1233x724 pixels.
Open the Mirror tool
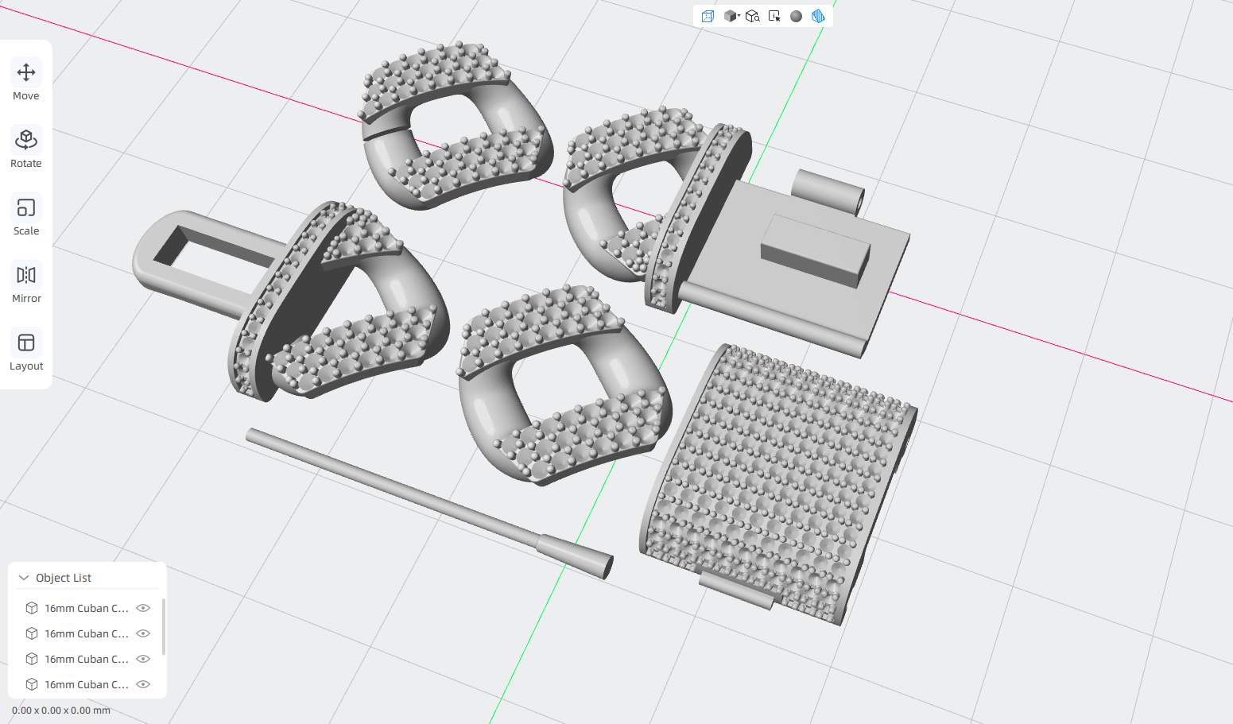[x=26, y=284]
